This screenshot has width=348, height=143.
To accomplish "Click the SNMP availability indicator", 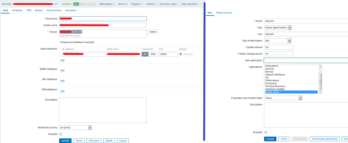I will 82,4.
